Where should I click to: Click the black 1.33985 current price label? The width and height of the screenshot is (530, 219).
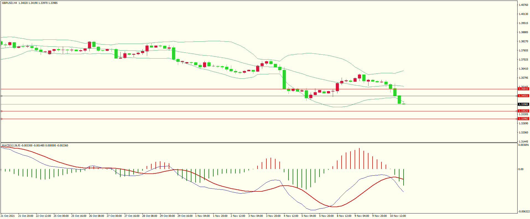point(523,104)
